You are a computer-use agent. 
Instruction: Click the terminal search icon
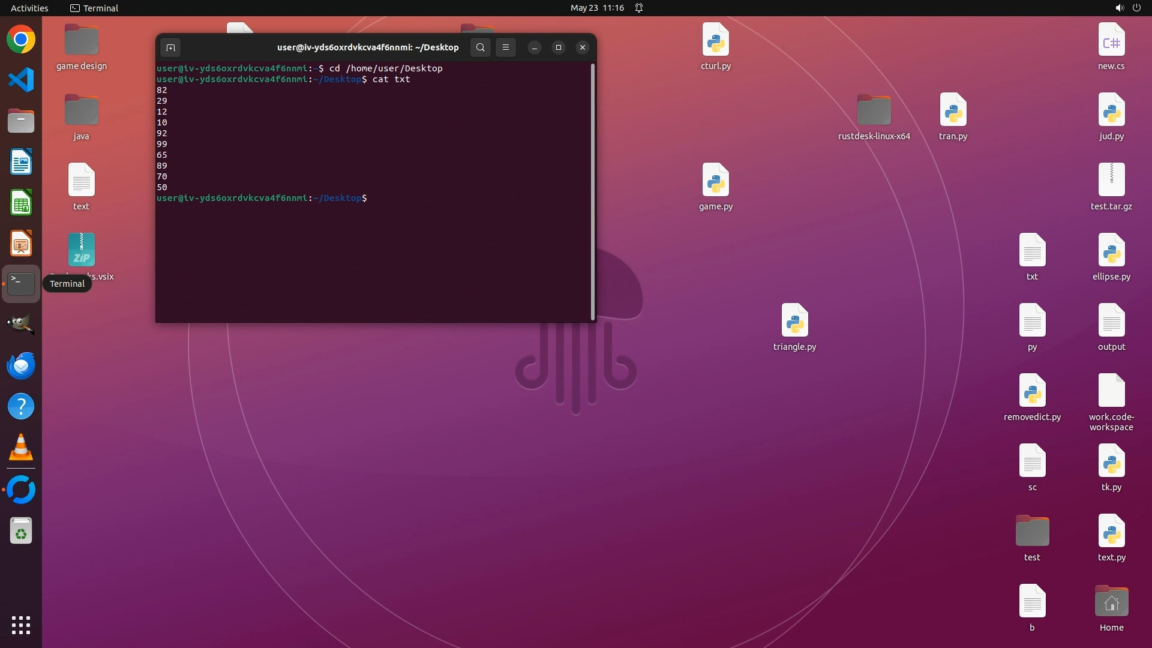[480, 47]
